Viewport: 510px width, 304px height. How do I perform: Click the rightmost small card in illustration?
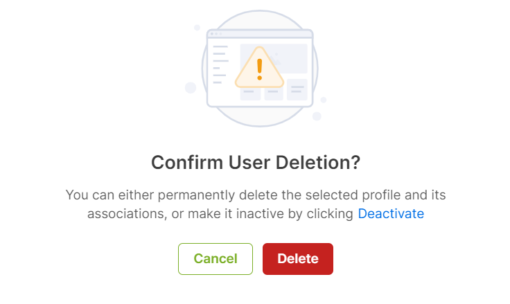297,89
